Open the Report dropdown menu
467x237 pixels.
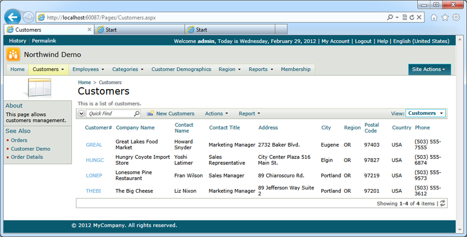249,114
